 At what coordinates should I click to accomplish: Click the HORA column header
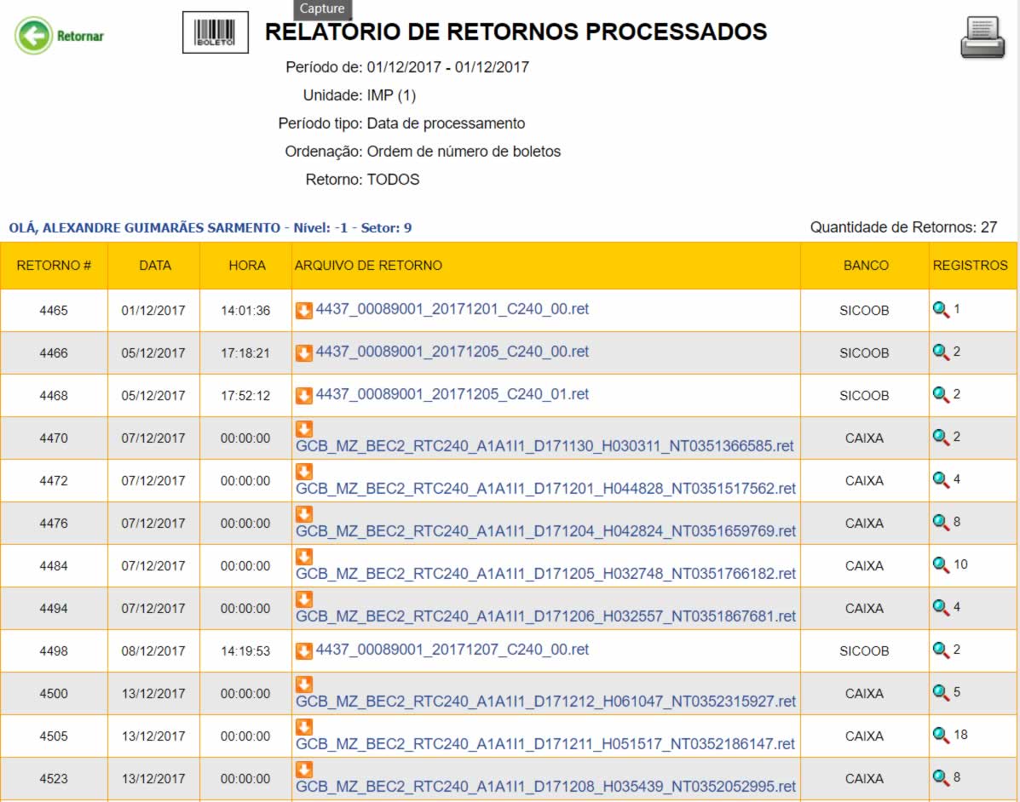click(x=246, y=265)
